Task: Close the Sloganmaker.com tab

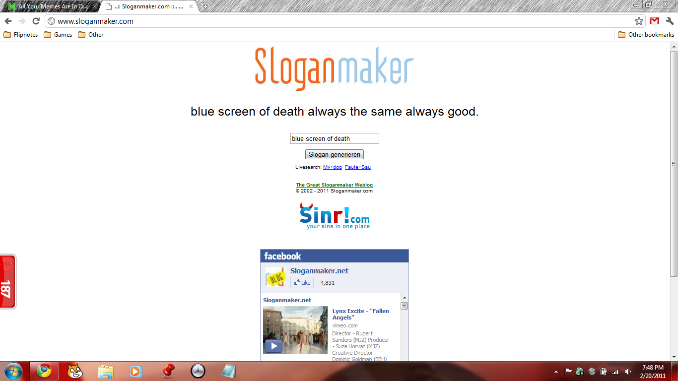Action: point(191,6)
